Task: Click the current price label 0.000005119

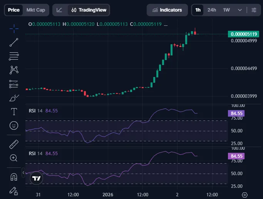Action: point(243,34)
